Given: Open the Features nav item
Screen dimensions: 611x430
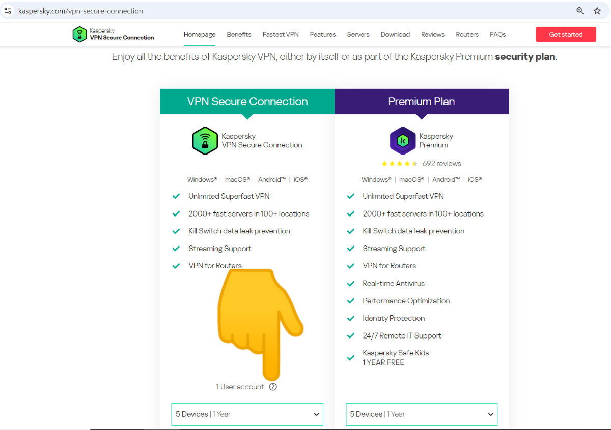Looking at the screenshot, I should 323,35.
